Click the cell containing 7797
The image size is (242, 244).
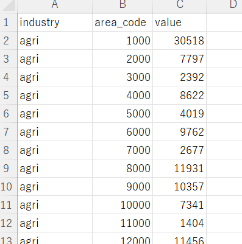(x=180, y=59)
